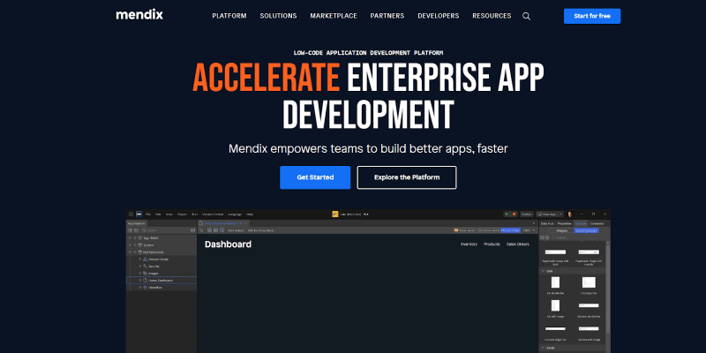Open the File menu in Studio Pro
This screenshot has width=706, height=353.
[148, 214]
